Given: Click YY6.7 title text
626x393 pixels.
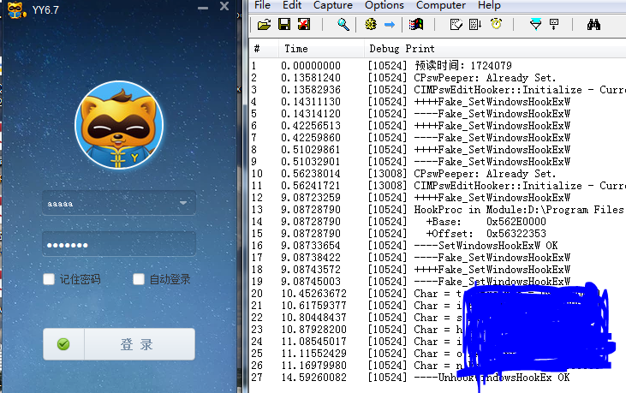Looking at the screenshot, I should [x=45, y=10].
